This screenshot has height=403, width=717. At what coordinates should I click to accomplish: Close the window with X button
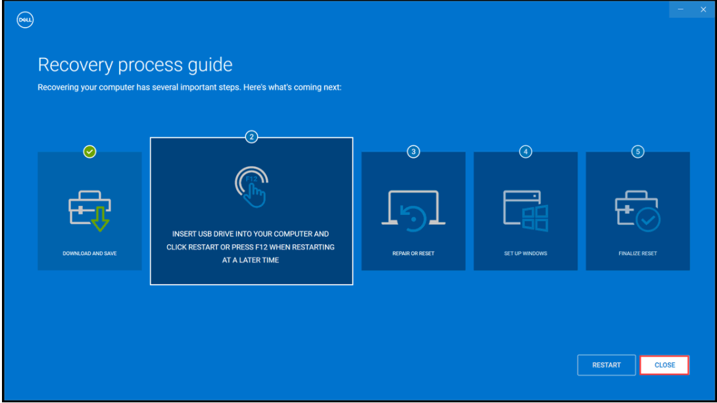point(703,9)
